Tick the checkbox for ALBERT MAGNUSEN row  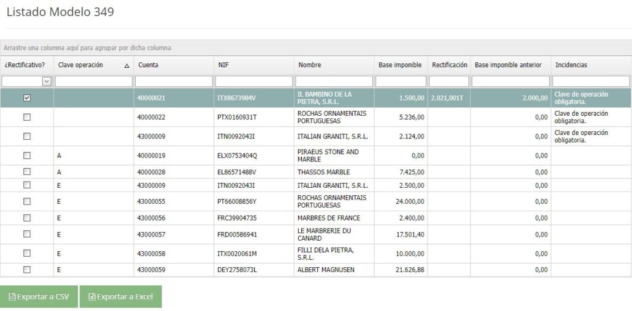coord(27,270)
